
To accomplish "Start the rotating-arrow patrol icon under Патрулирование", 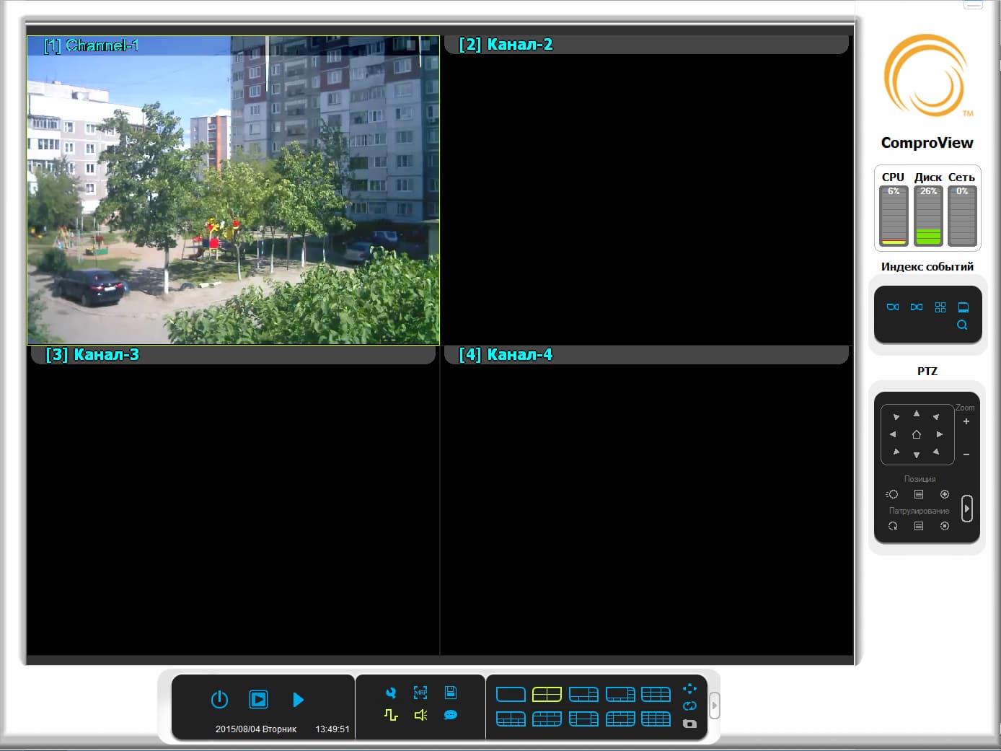I will point(893,526).
